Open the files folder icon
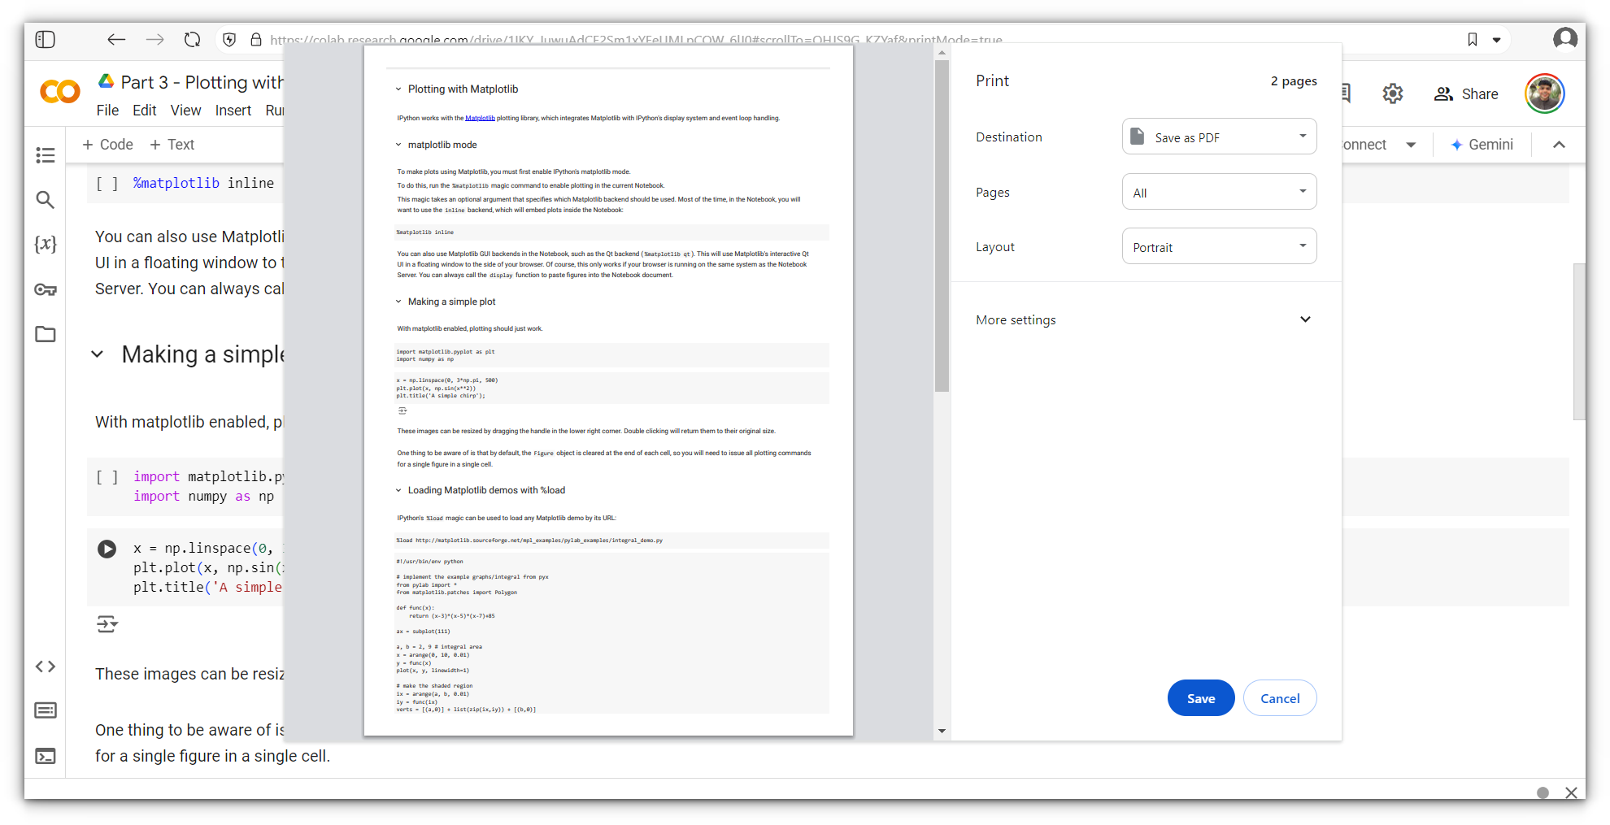 (x=46, y=334)
